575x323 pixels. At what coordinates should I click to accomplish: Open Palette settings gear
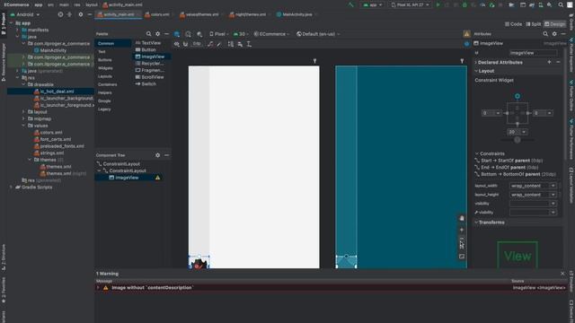tap(158, 34)
